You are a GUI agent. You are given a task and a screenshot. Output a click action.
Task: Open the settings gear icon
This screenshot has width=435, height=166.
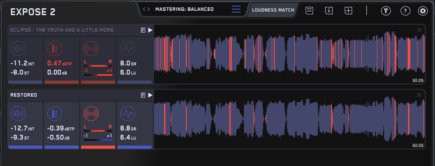423,11
